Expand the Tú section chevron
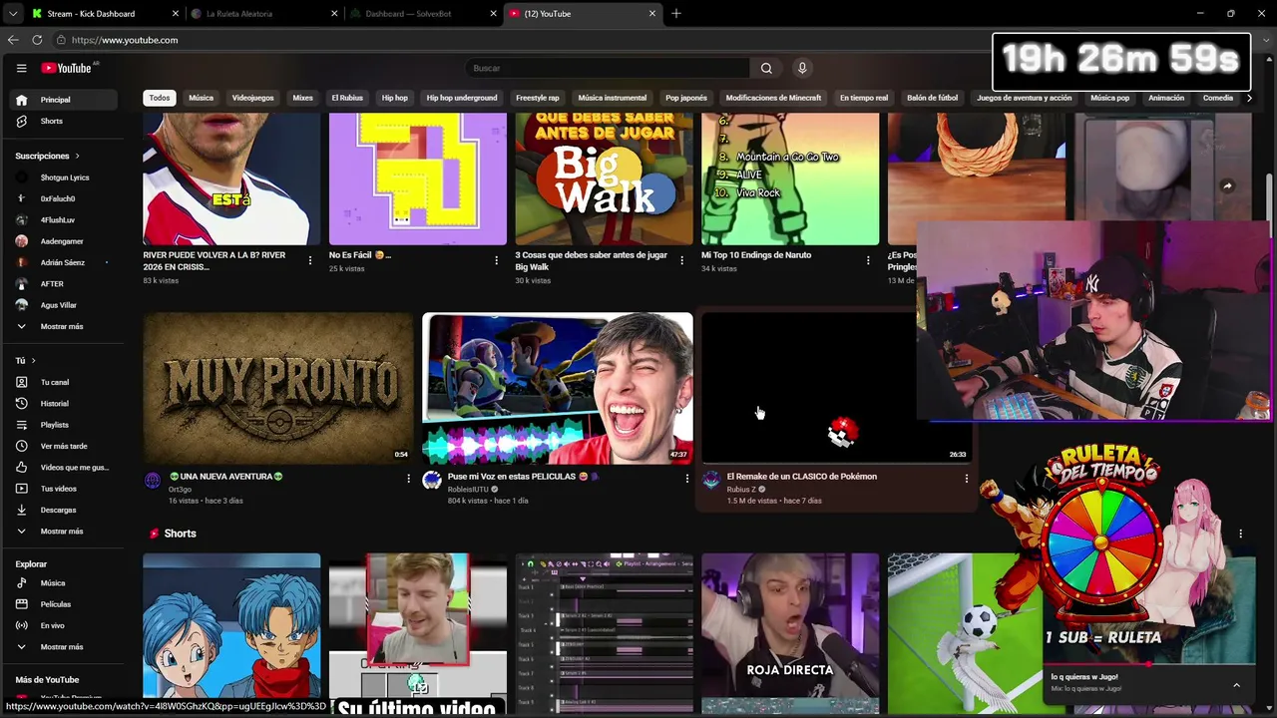The height and width of the screenshot is (718, 1277). [x=33, y=361]
